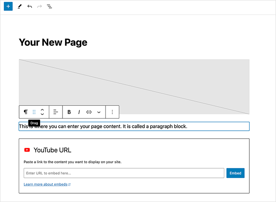Insert a link using link icon
Screen dimensions: 276x202
tap(89, 112)
